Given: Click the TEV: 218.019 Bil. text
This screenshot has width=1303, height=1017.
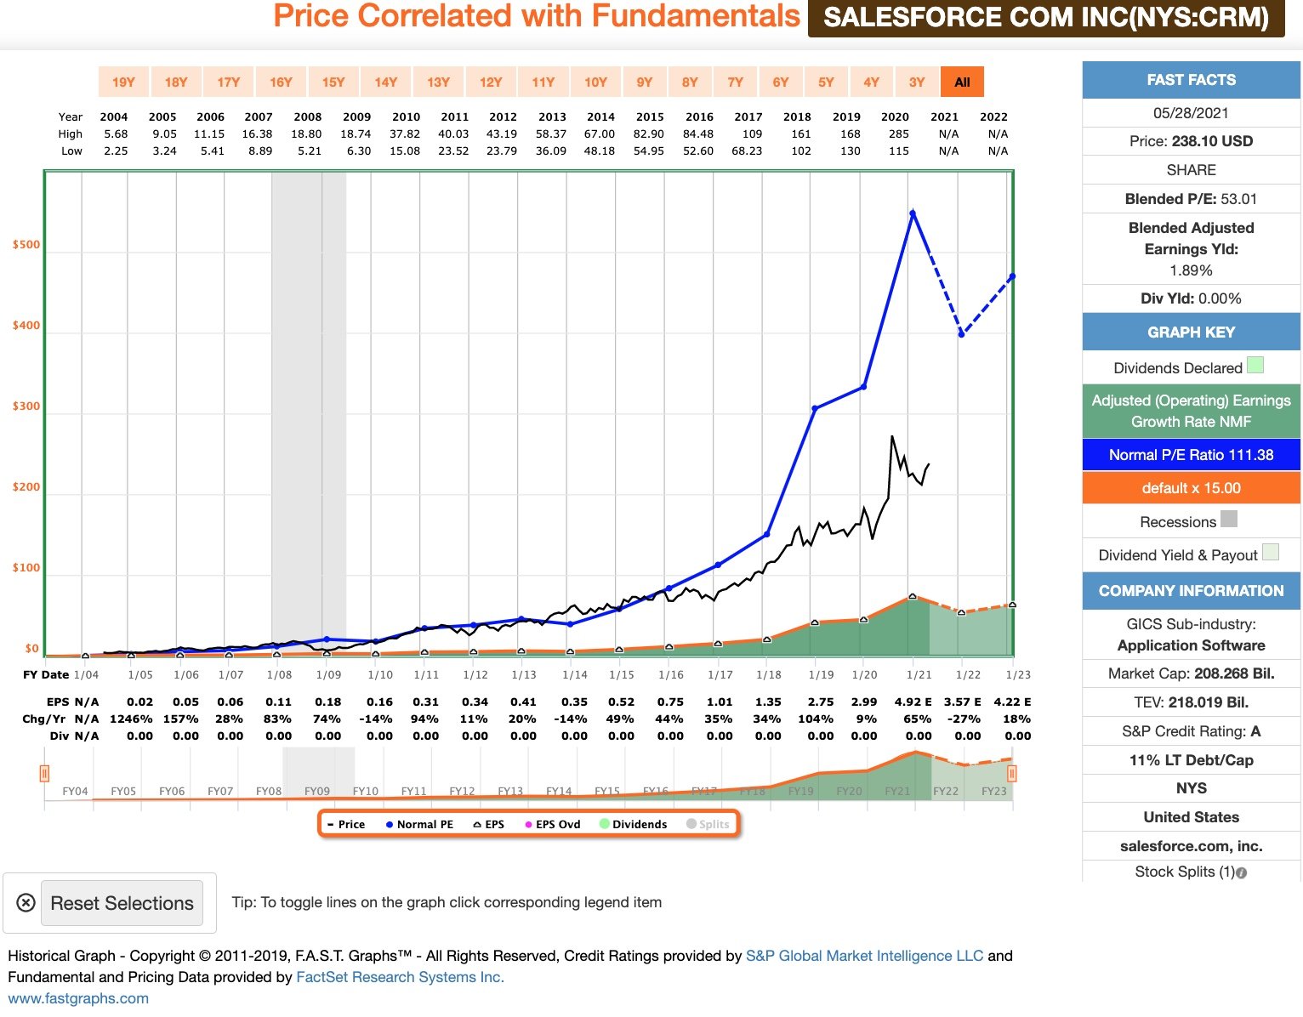Looking at the screenshot, I should [1192, 702].
